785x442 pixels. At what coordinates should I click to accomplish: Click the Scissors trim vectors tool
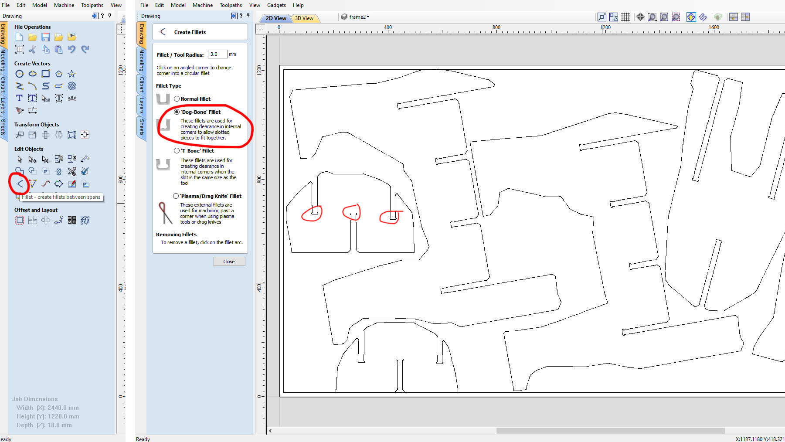[72, 171]
